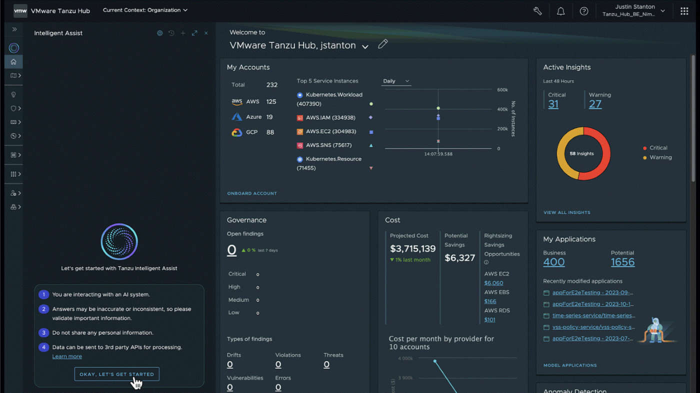
Task: Open notifications bell
Action: [x=561, y=11]
